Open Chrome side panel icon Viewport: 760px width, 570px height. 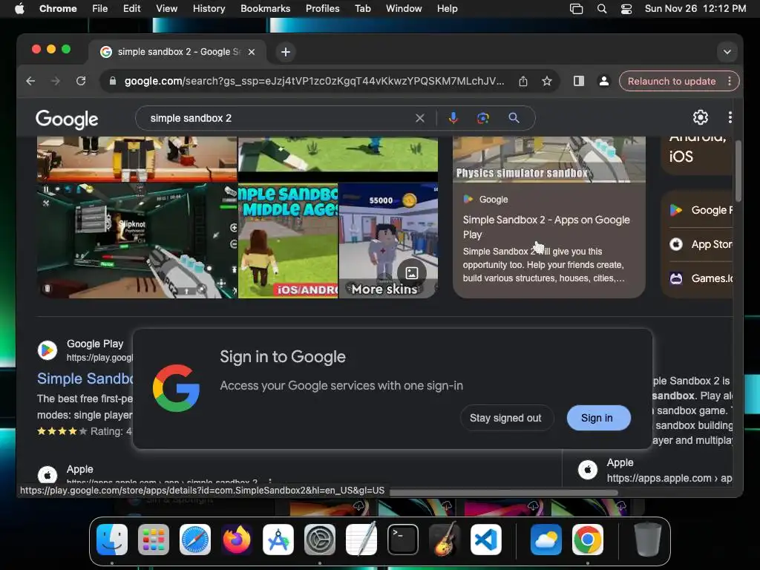pos(579,81)
